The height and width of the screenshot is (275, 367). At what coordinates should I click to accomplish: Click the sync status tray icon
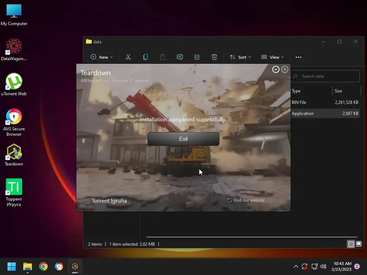pos(305,266)
